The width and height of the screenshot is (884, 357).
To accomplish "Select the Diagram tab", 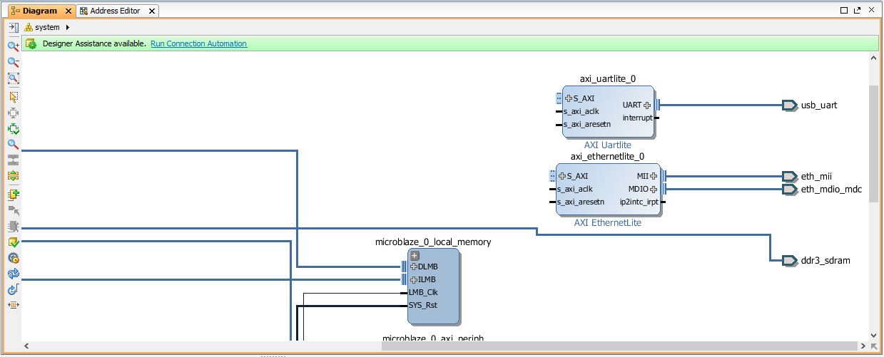I will 39,11.
